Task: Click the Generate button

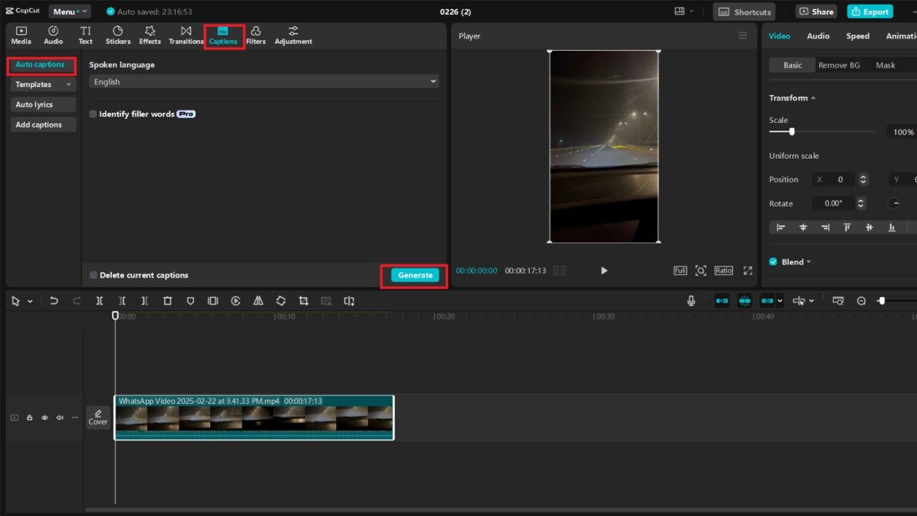Action: (x=415, y=275)
